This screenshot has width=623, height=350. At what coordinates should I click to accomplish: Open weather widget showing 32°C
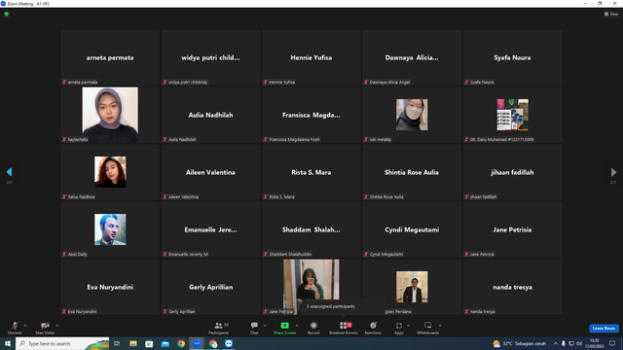tap(519, 343)
